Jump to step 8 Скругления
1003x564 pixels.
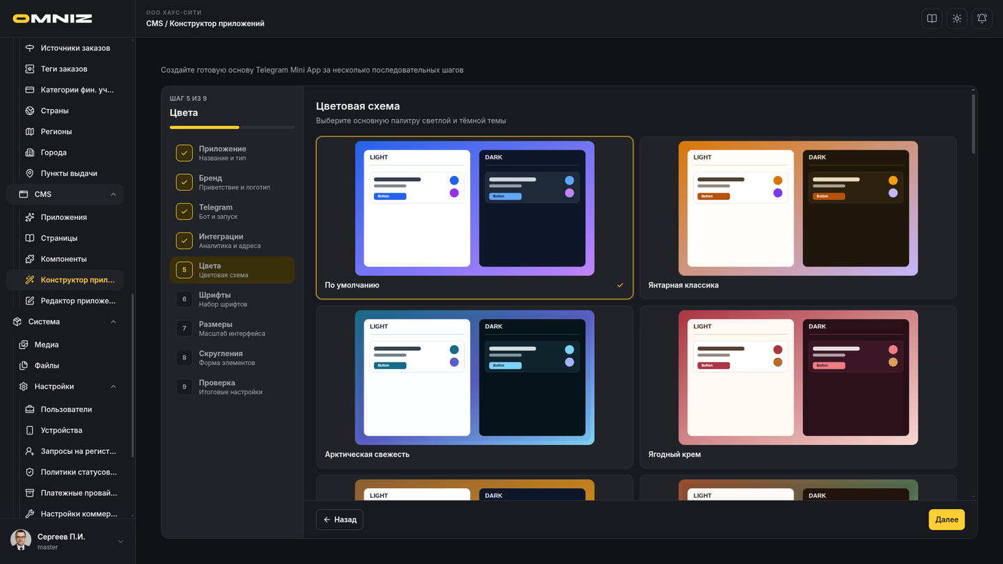232,358
